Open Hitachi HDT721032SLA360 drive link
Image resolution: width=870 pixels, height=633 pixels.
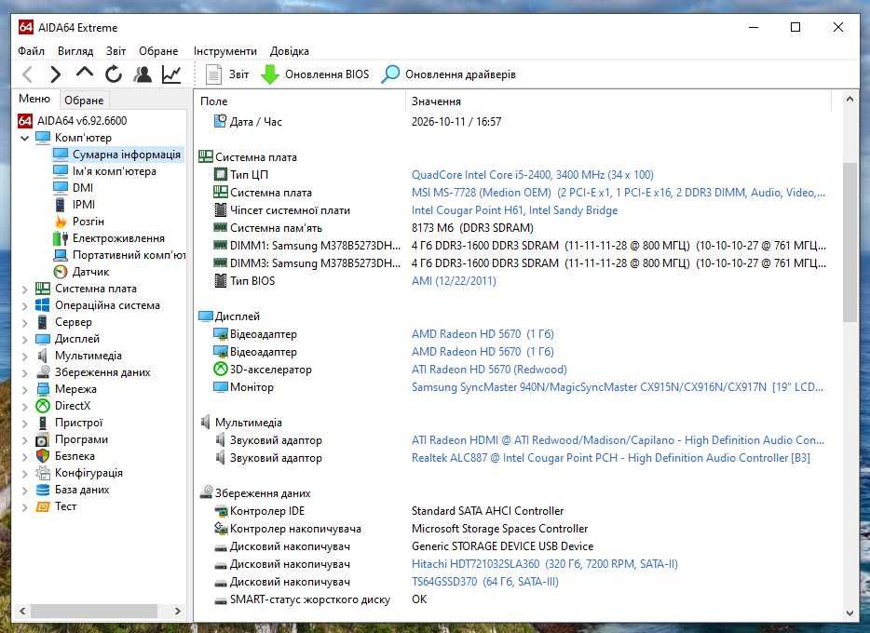point(544,564)
